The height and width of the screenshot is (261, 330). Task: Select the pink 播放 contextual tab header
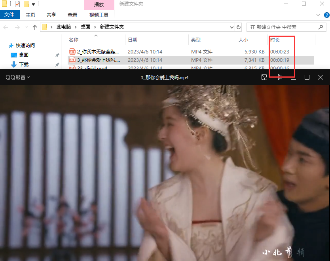point(99,4)
